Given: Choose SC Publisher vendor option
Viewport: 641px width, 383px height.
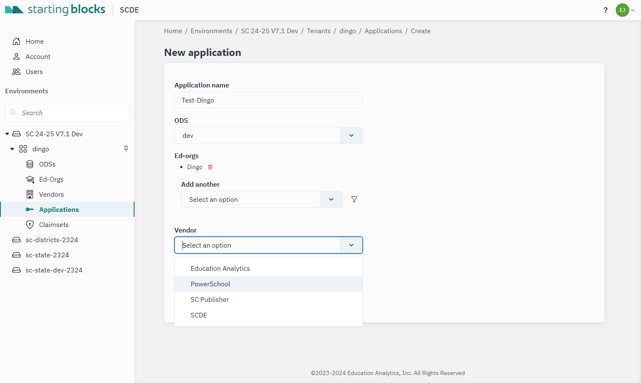Looking at the screenshot, I should (x=269, y=299).
